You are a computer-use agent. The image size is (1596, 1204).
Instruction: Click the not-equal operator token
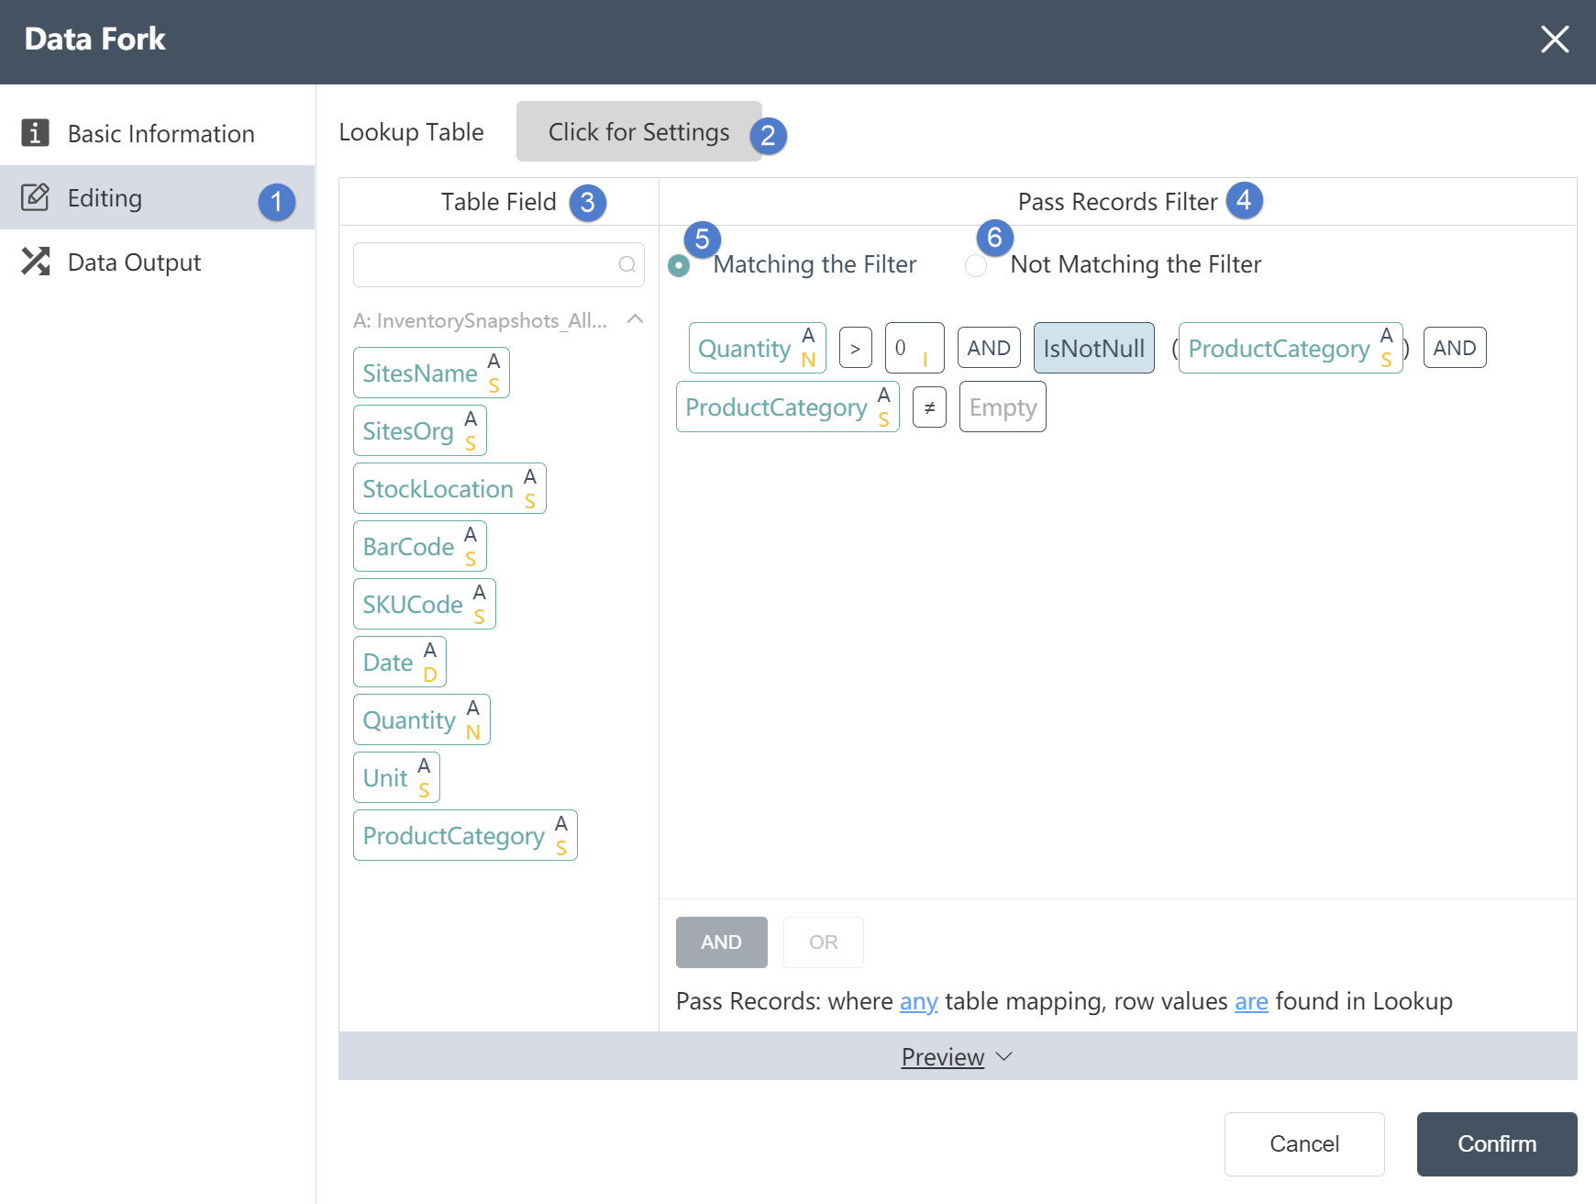click(929, 407)
